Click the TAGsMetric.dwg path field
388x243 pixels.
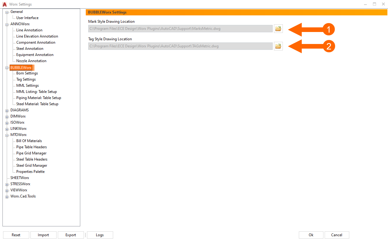pos(180,46)
